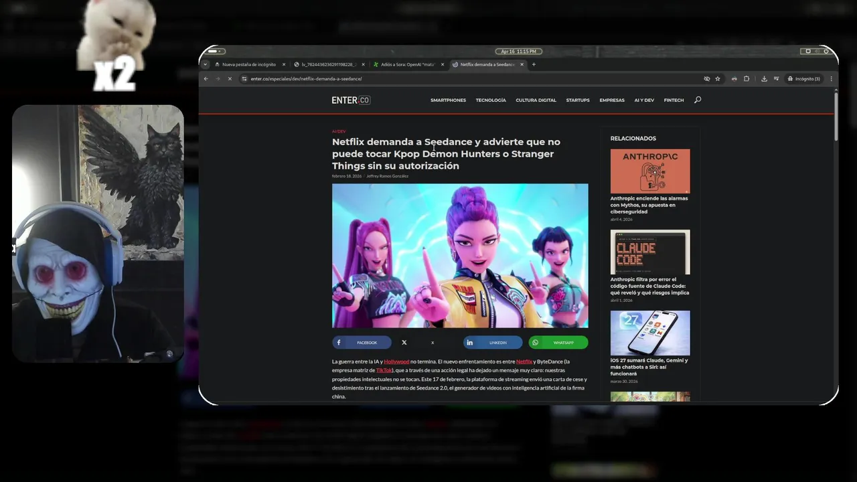Open the iOS 27 phone related thumbnail
Viewport: 857px width, 482px height.
[x=650, y=333]
